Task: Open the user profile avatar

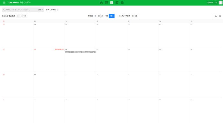Action: 220,3
